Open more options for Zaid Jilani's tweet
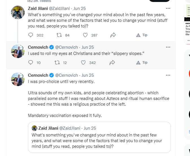190x156 pixels. 168,8
